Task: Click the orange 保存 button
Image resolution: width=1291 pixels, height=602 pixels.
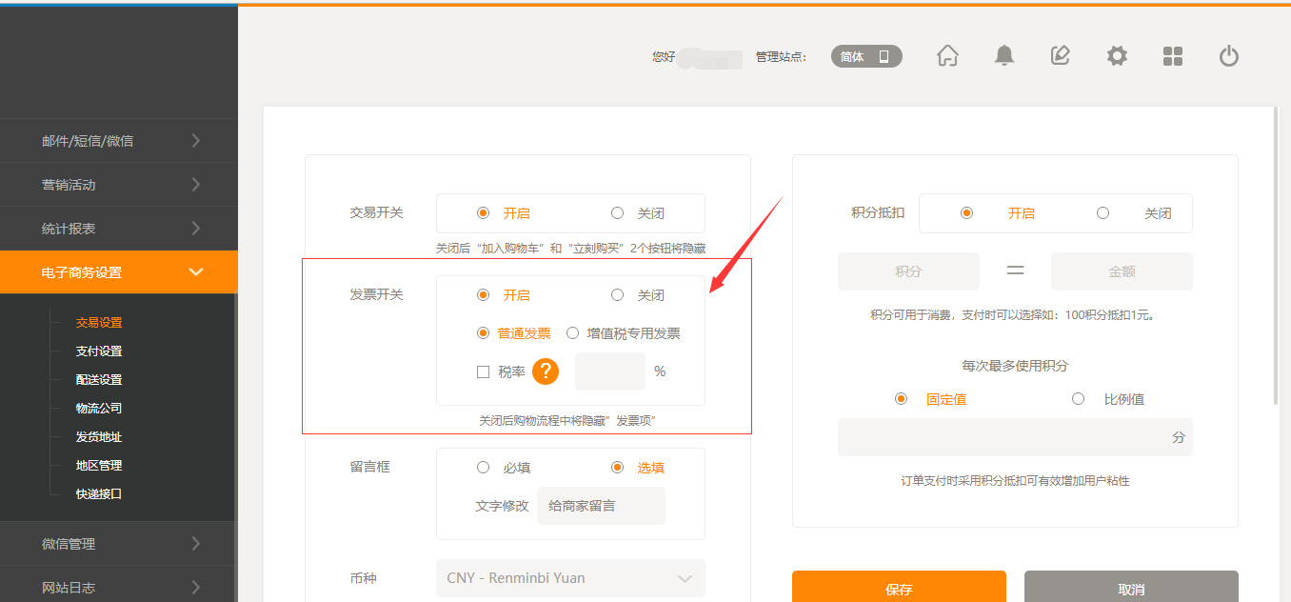Action: coord(899,588)
